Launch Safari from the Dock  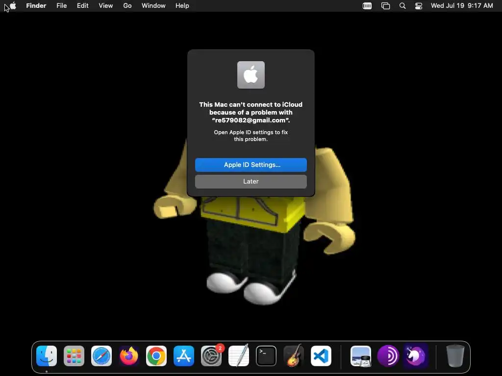(x=101, y=356)
